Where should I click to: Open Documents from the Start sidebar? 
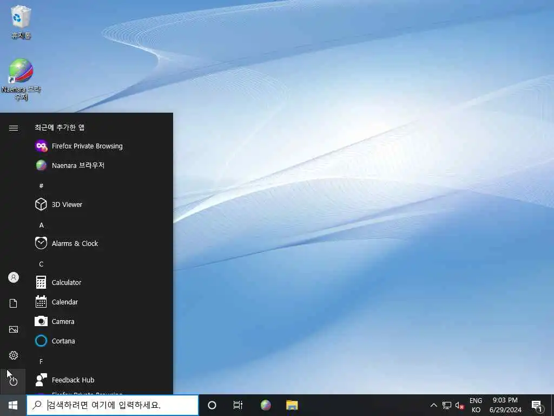(x=14, y=303)
